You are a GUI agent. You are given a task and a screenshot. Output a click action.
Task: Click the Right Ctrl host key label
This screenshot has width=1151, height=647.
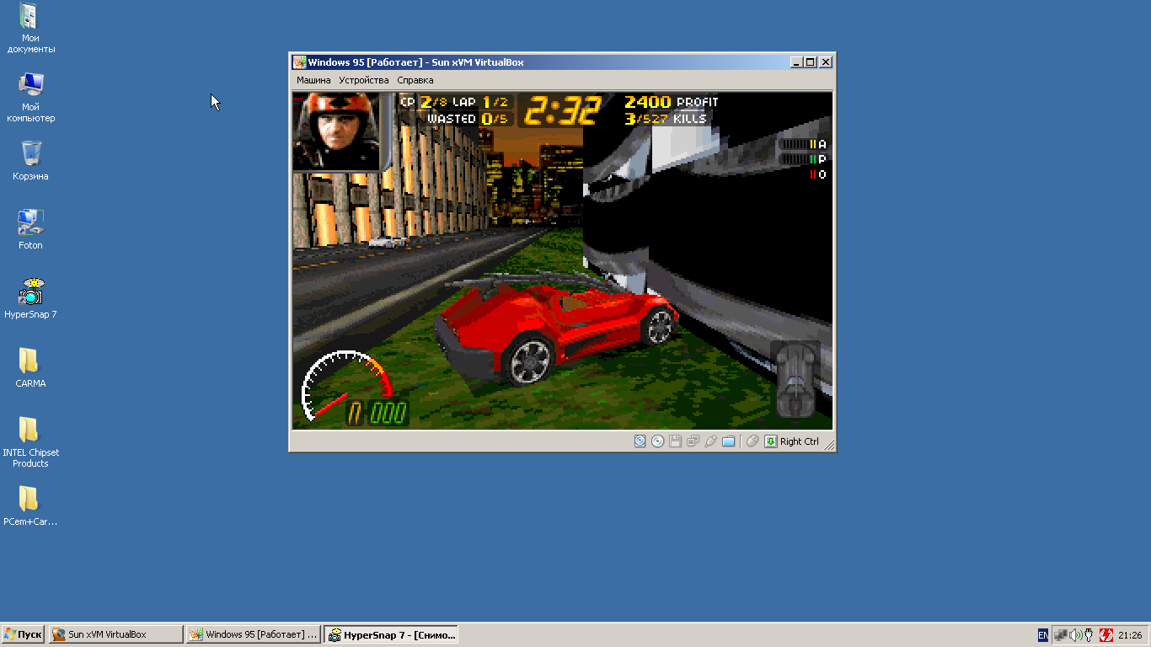coord(800,441)
